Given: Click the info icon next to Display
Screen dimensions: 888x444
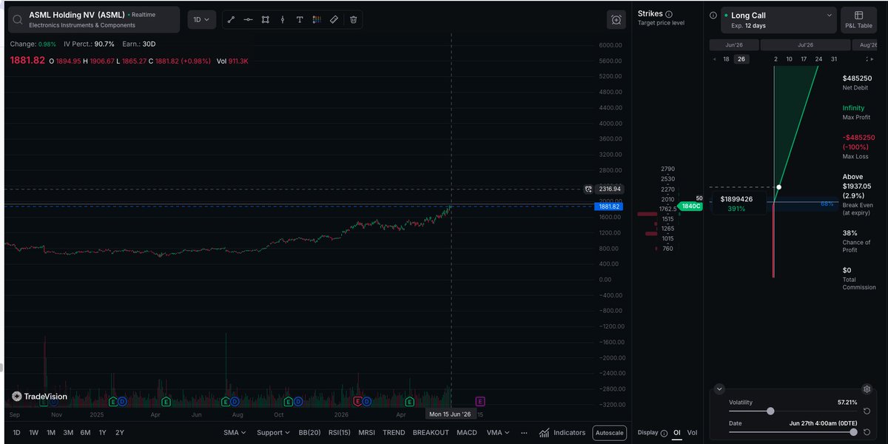Looking at the screenshot, I should click(x=664, y=433).
